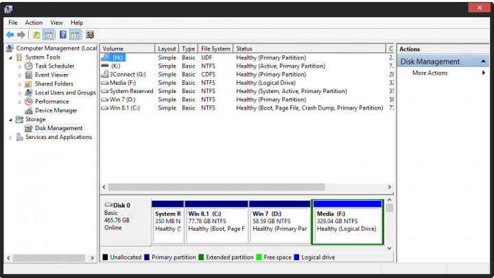Click the Disk Management tree icon
This screenshot has width=494, height=278.
[29, 128]
